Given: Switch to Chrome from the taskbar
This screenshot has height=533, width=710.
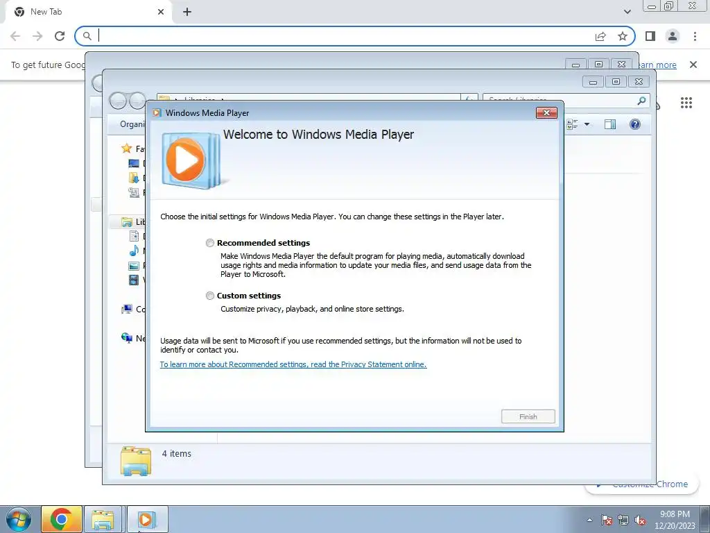Looking at the screenshot, I should (62, 519).
